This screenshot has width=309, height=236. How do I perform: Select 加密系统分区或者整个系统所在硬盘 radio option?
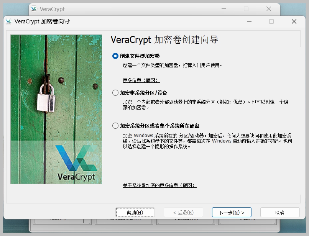[115, 126]
